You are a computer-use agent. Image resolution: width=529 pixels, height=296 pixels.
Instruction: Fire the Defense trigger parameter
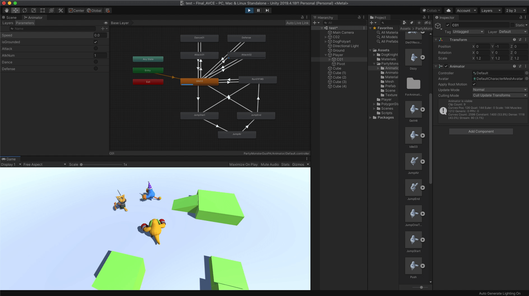pos(96,69)
